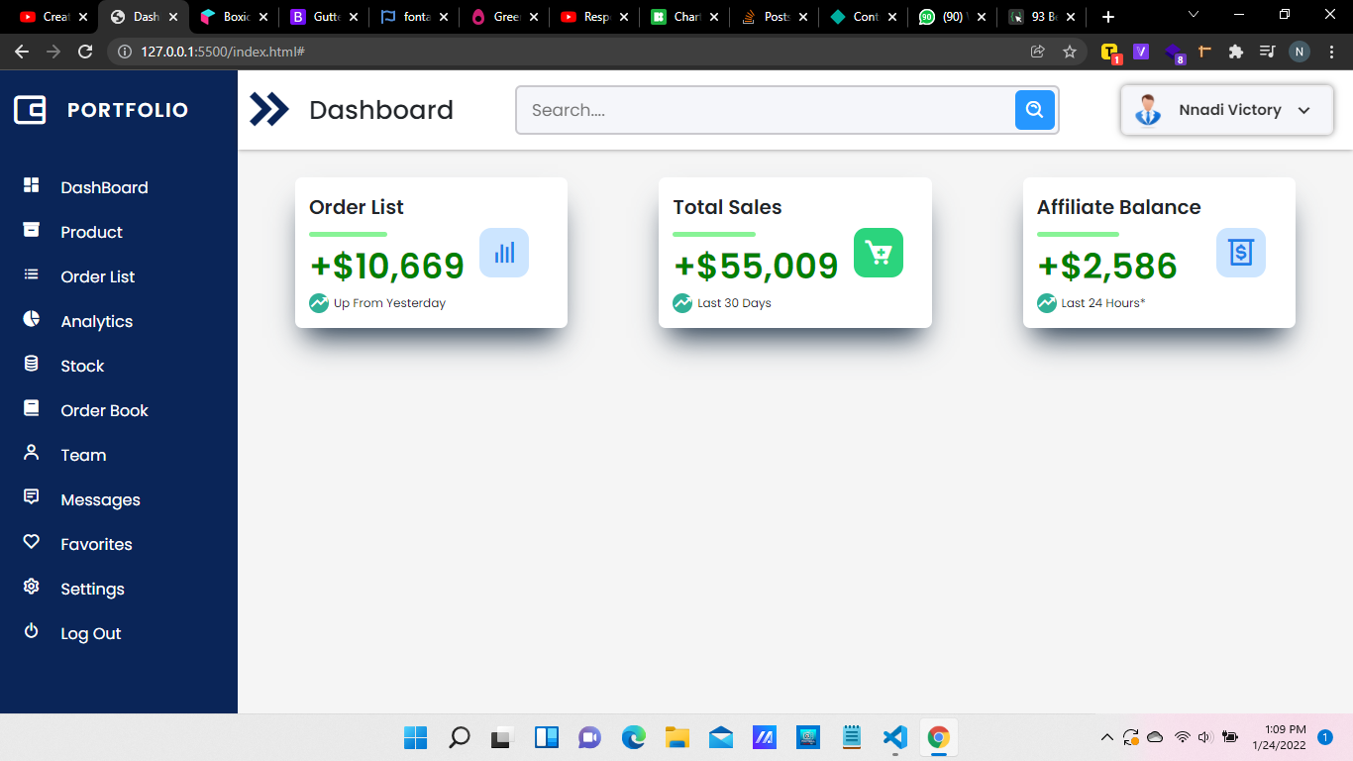Click the Favorites heart icon
1353x761 pixels.
tap(32, 542)
